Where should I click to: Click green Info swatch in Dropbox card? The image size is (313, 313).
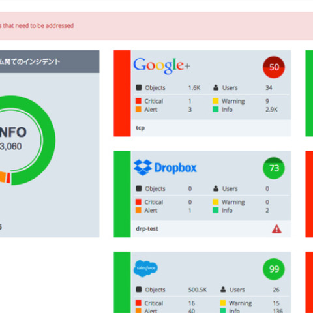coord(216,210)
